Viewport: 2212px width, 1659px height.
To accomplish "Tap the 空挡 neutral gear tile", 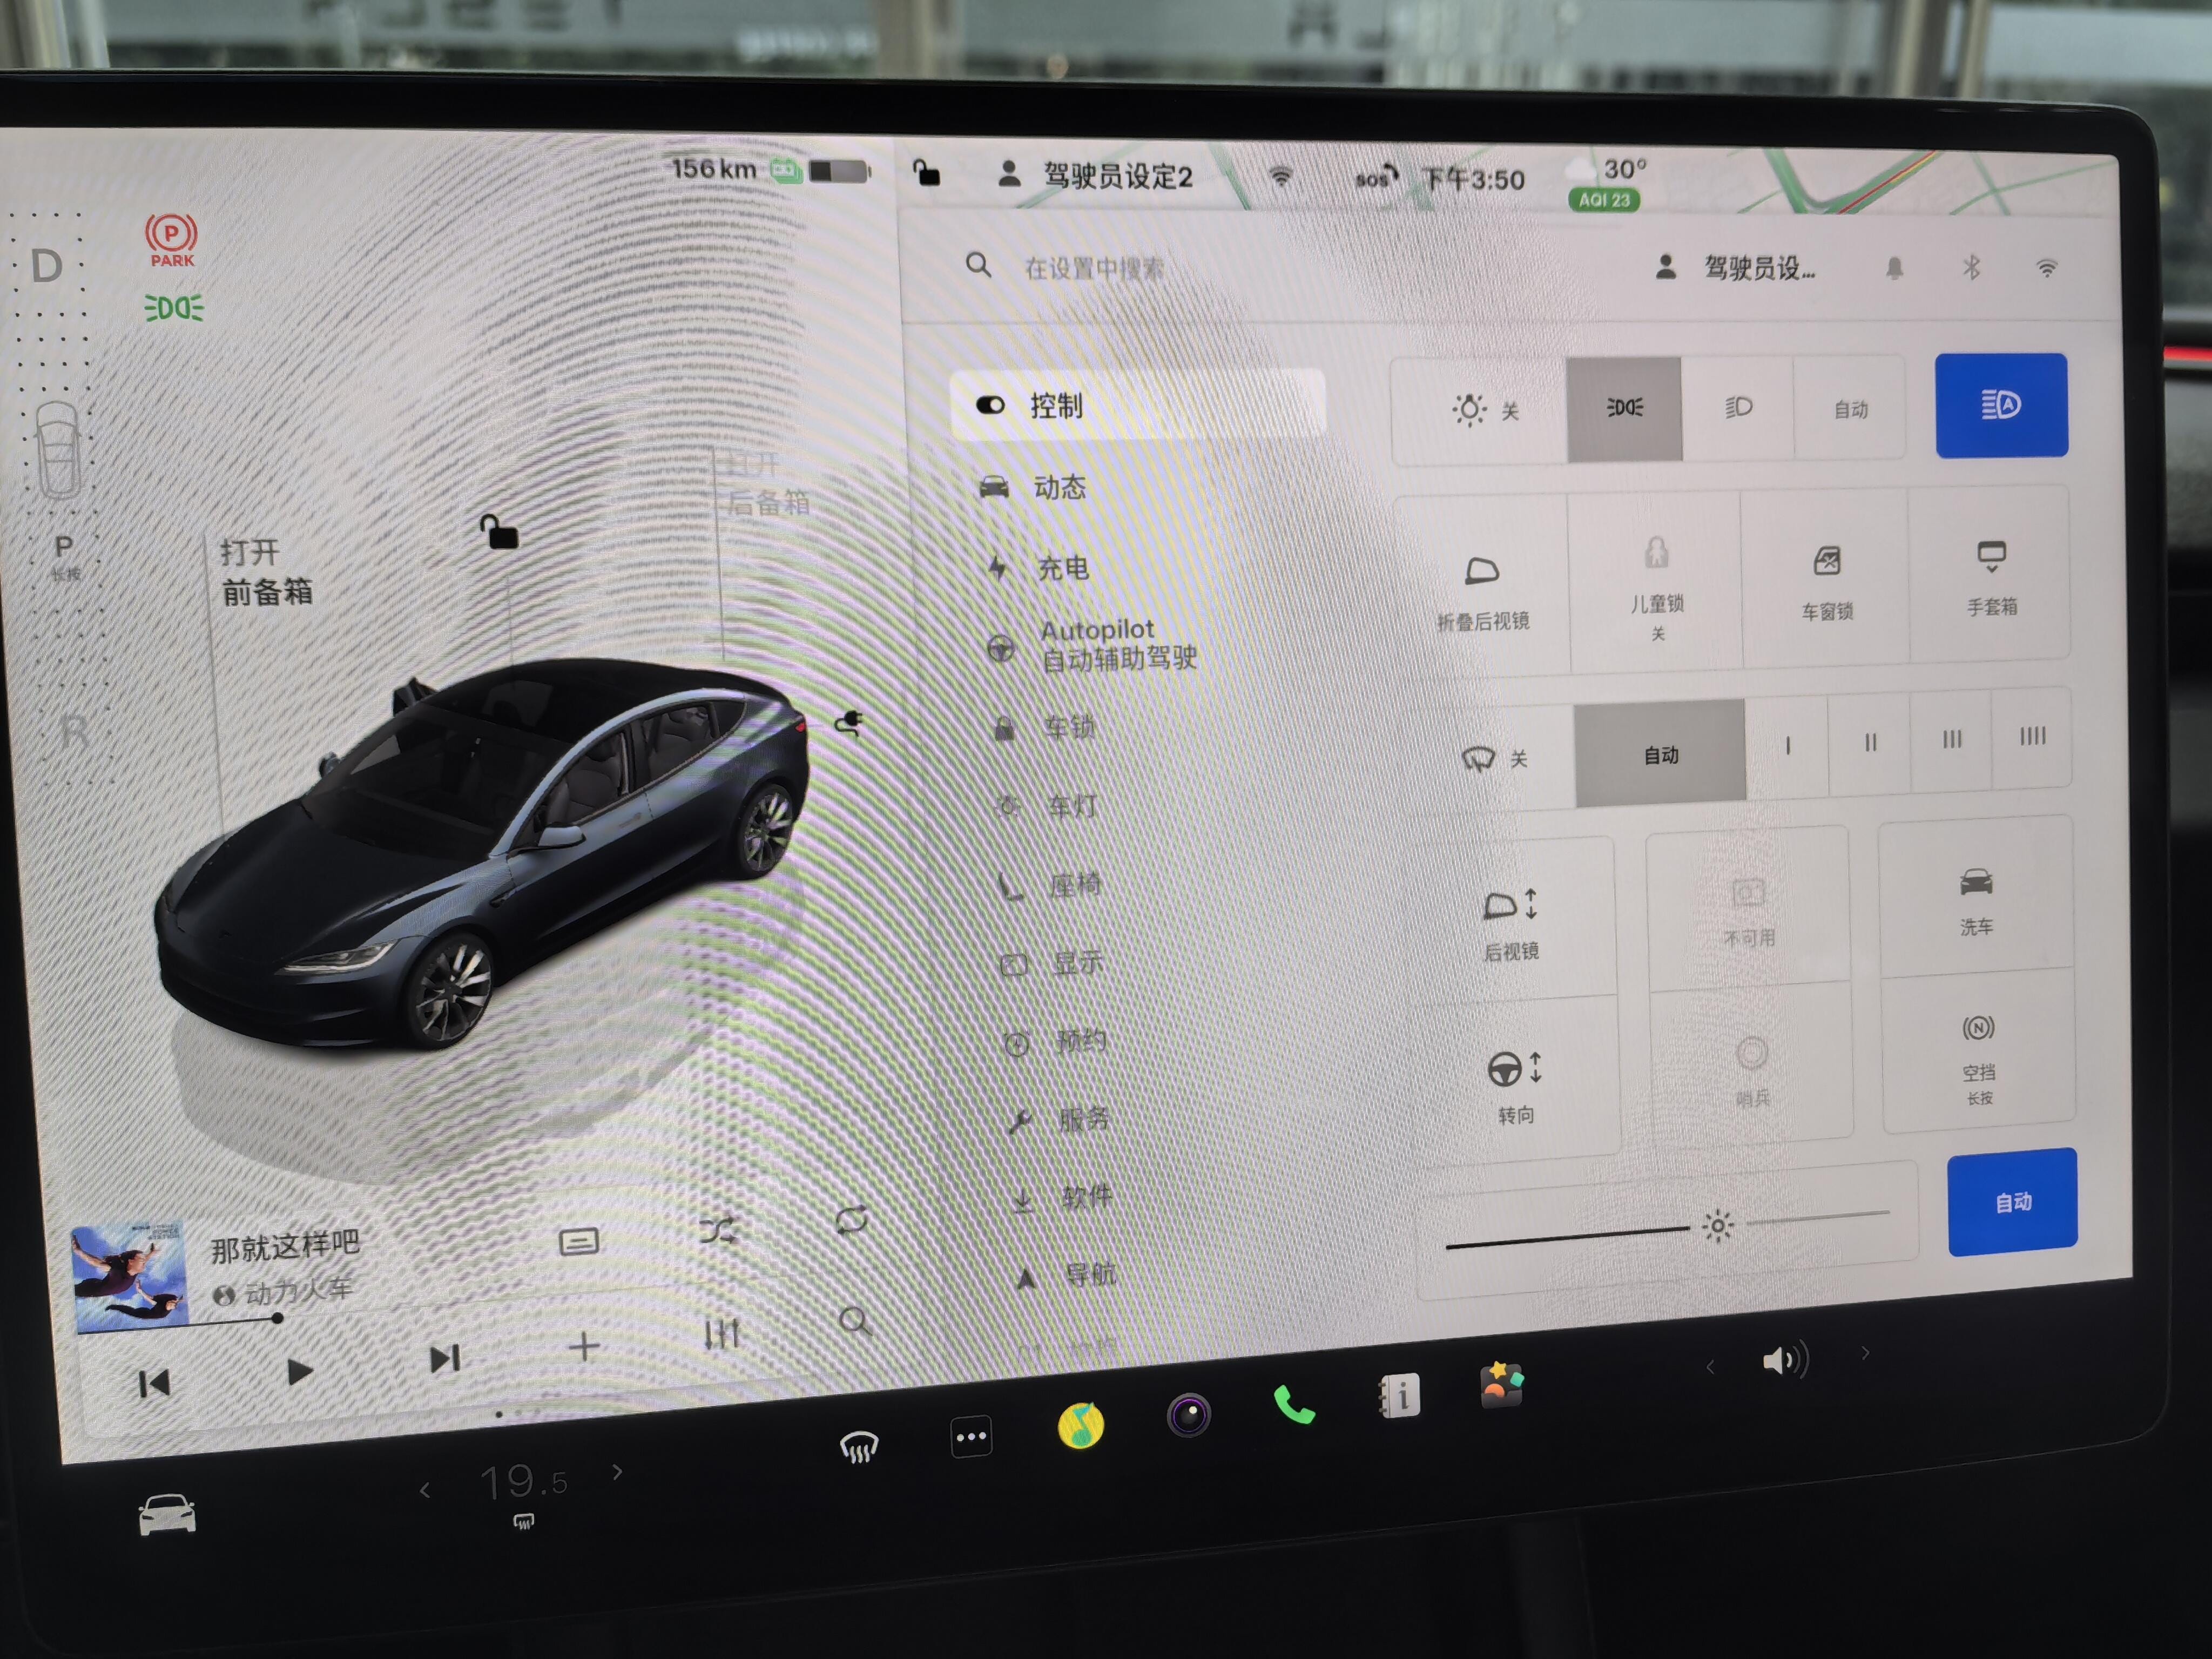I will coord(1978,1053).
